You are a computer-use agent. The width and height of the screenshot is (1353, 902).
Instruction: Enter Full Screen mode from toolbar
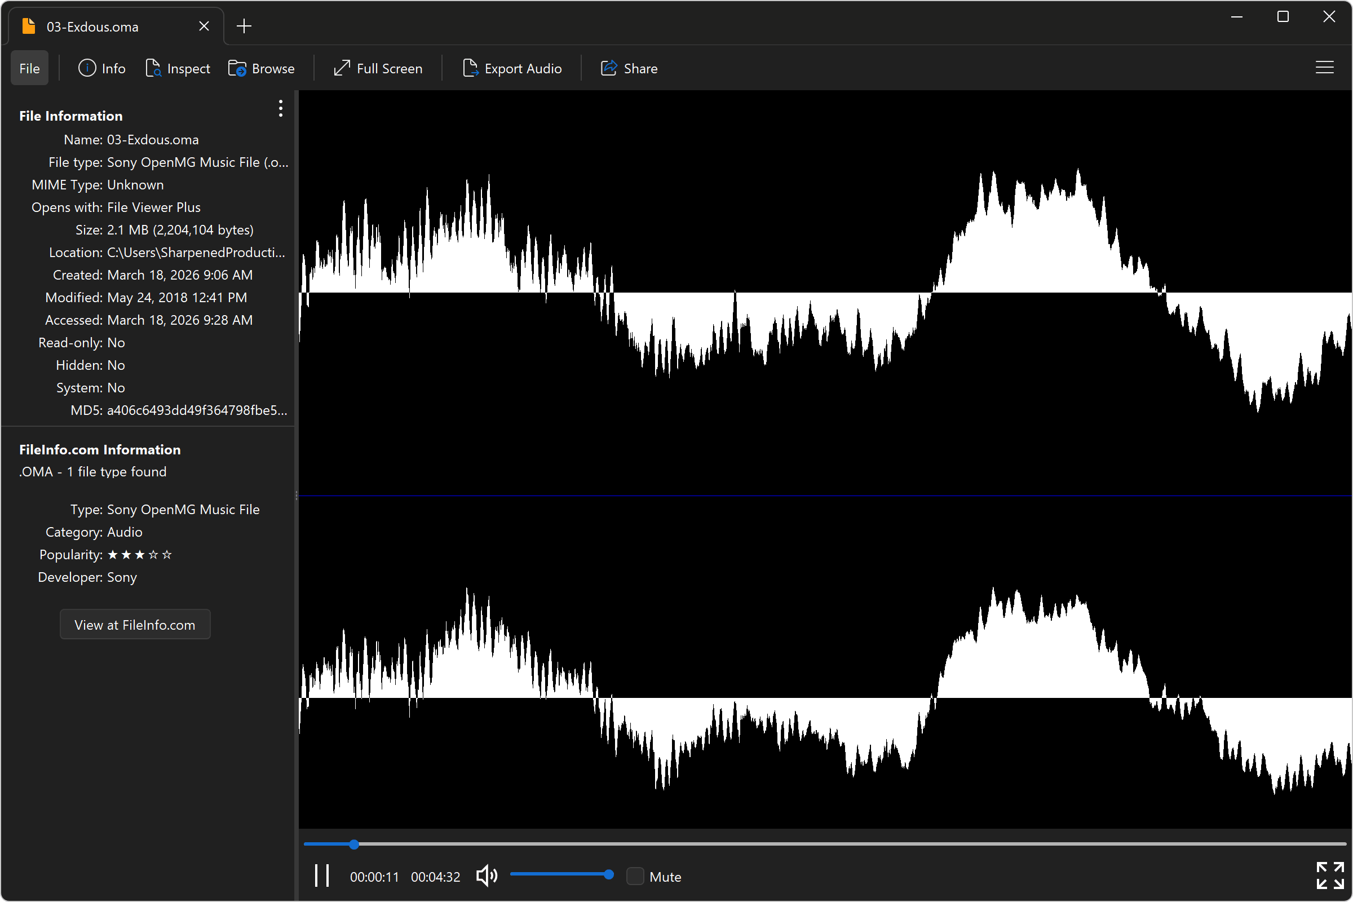point(378,68)
